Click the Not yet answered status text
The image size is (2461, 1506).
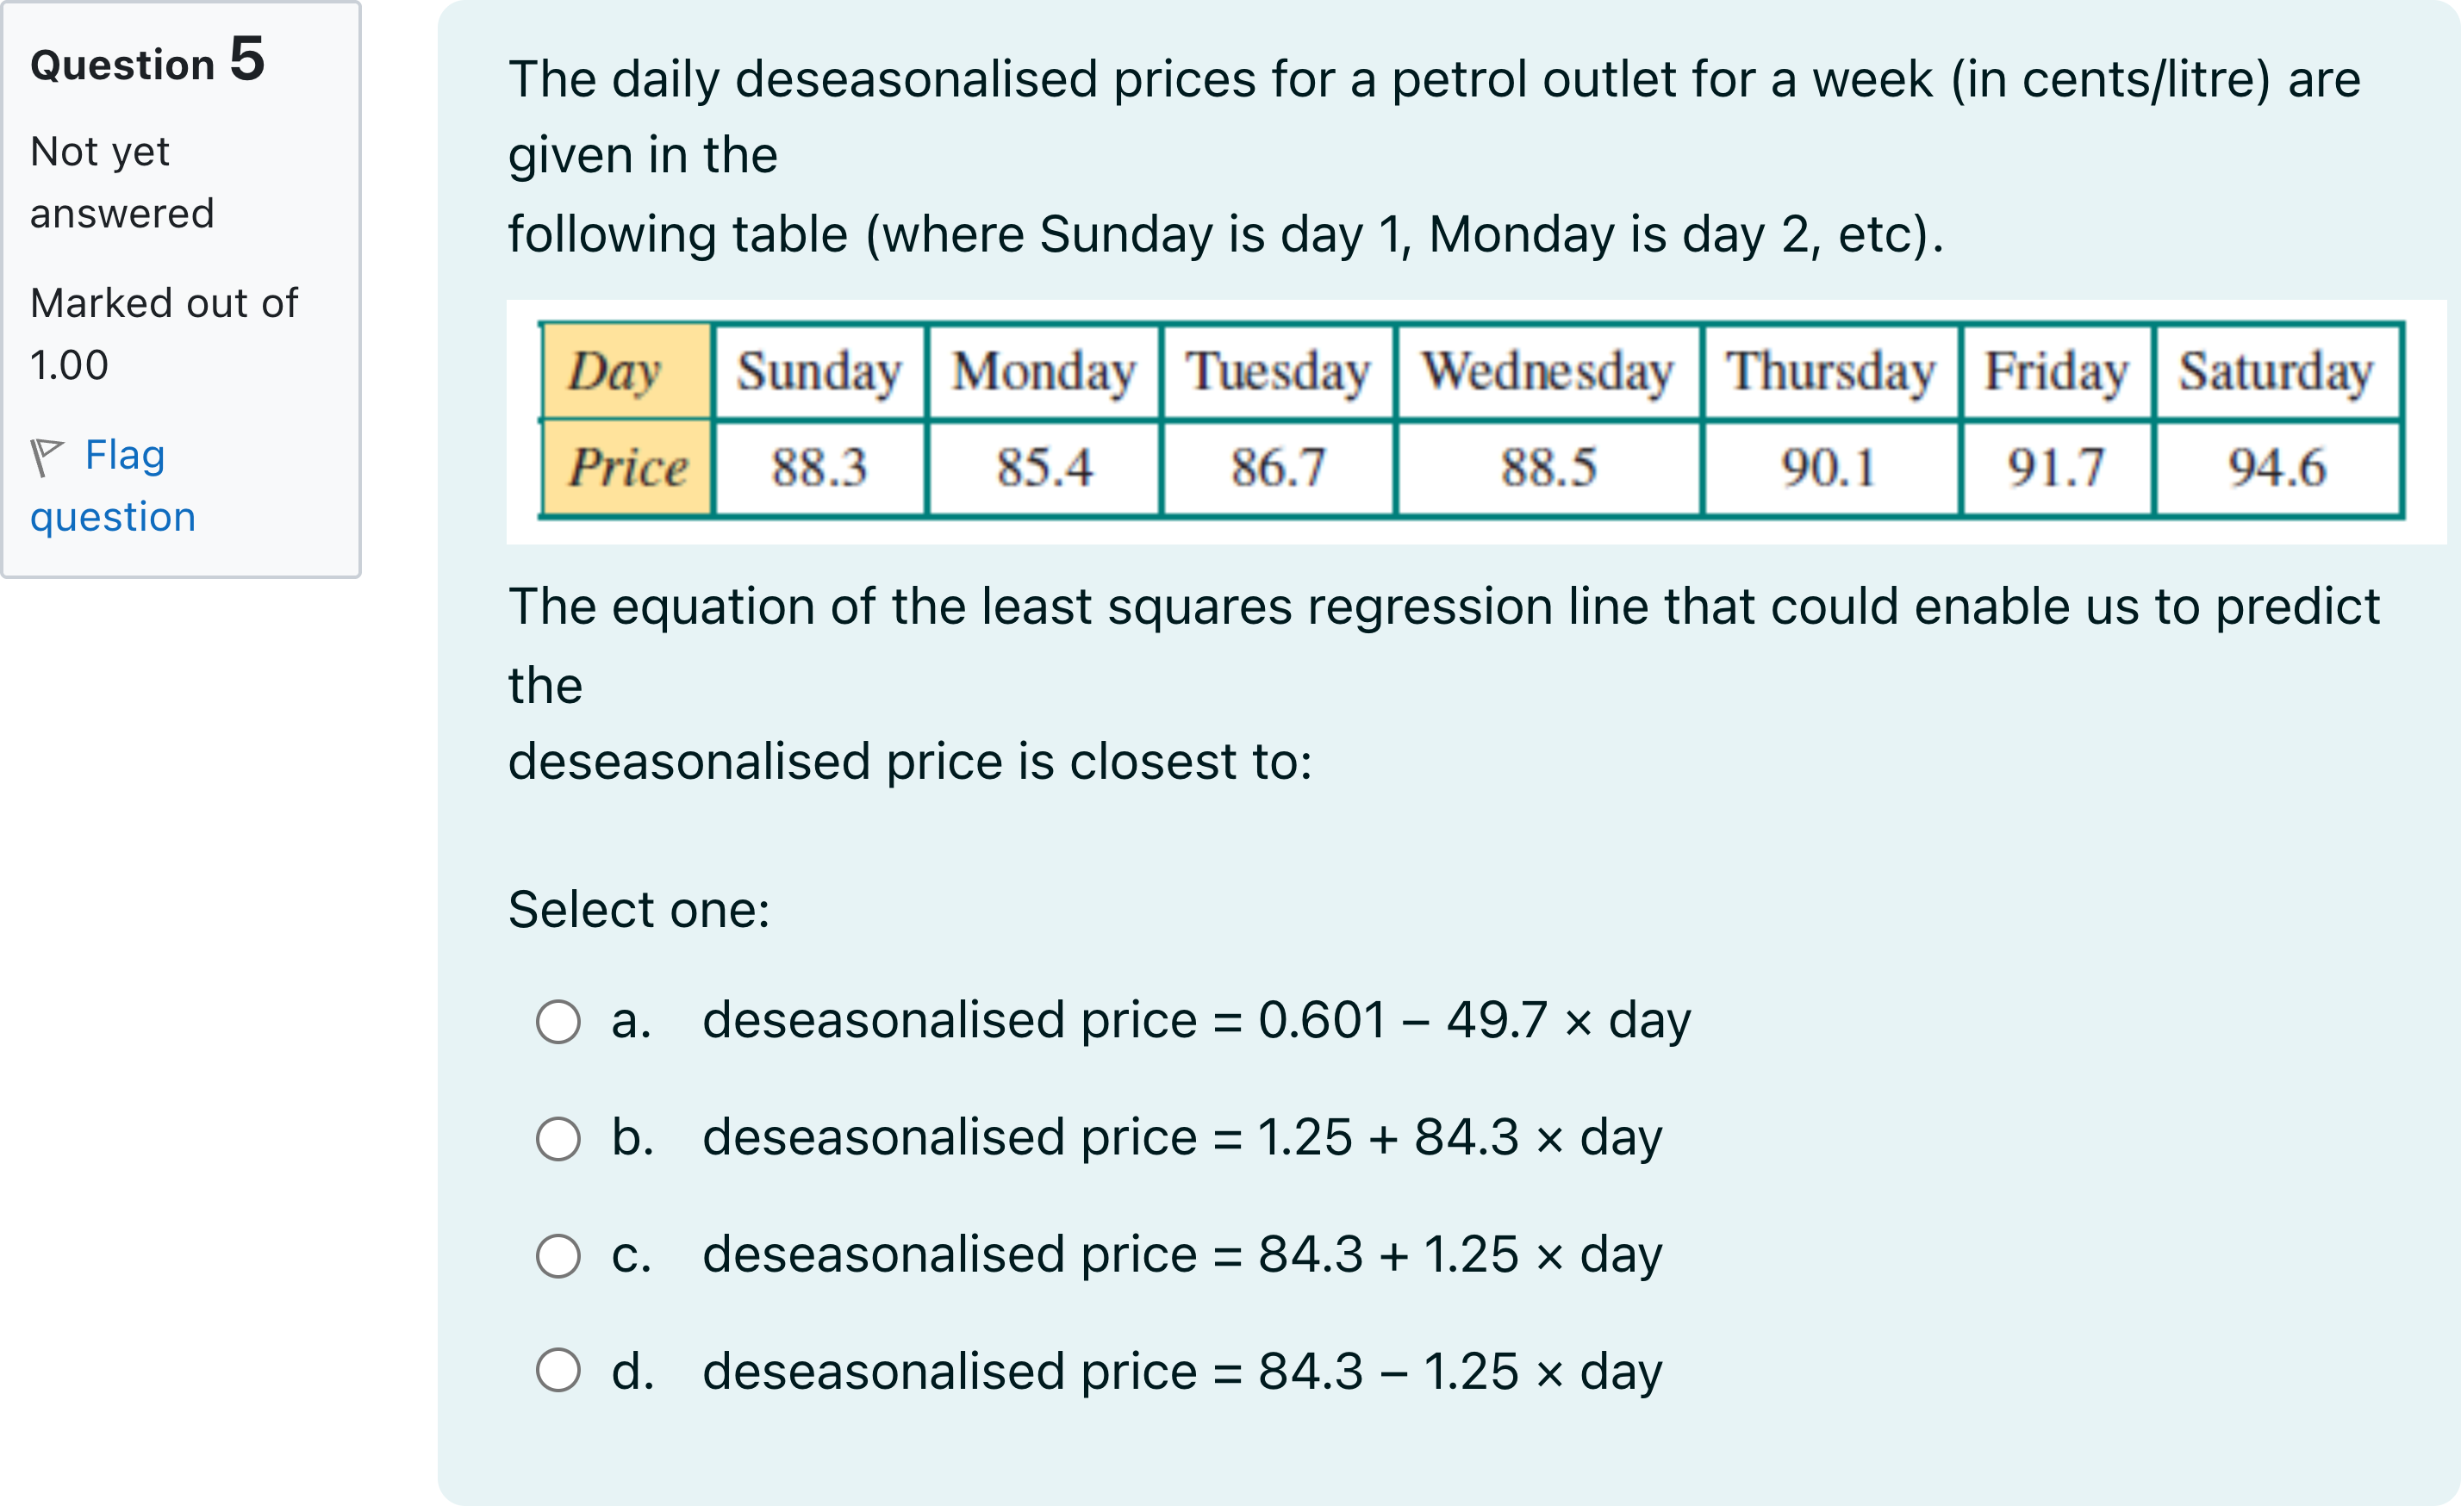(121, 182)
